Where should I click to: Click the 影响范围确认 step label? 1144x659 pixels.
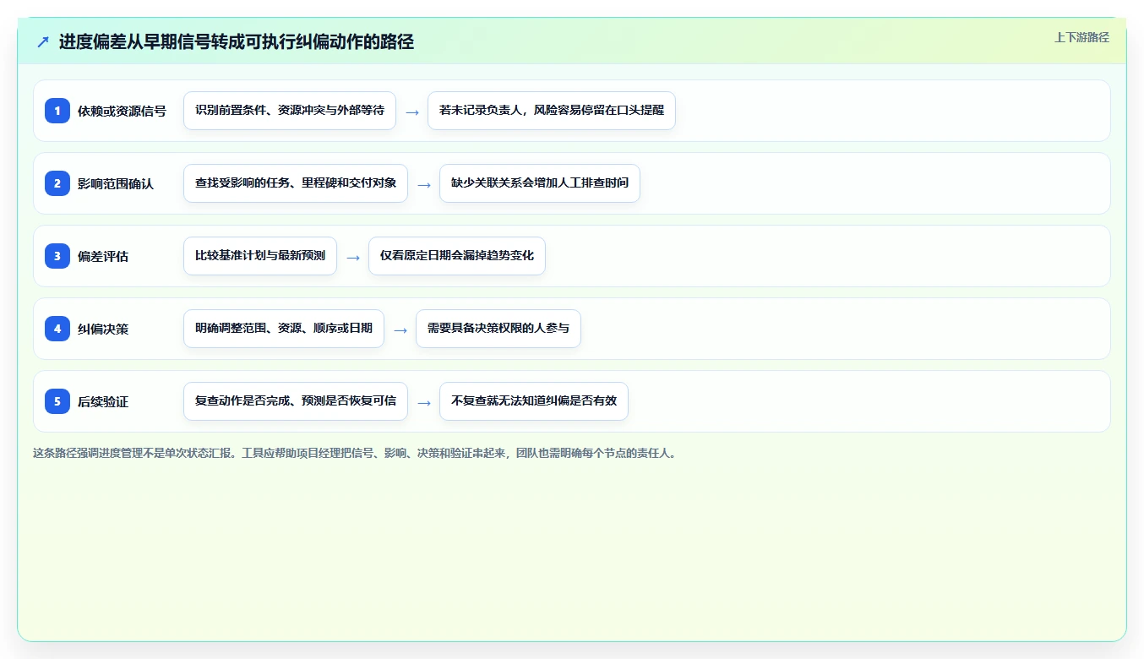point(116,183)
